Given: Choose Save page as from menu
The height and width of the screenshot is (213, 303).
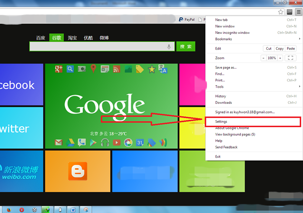Looking at the screenshot, I should (x=254, y=67).
